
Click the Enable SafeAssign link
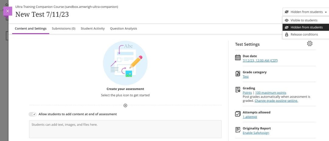256,133
